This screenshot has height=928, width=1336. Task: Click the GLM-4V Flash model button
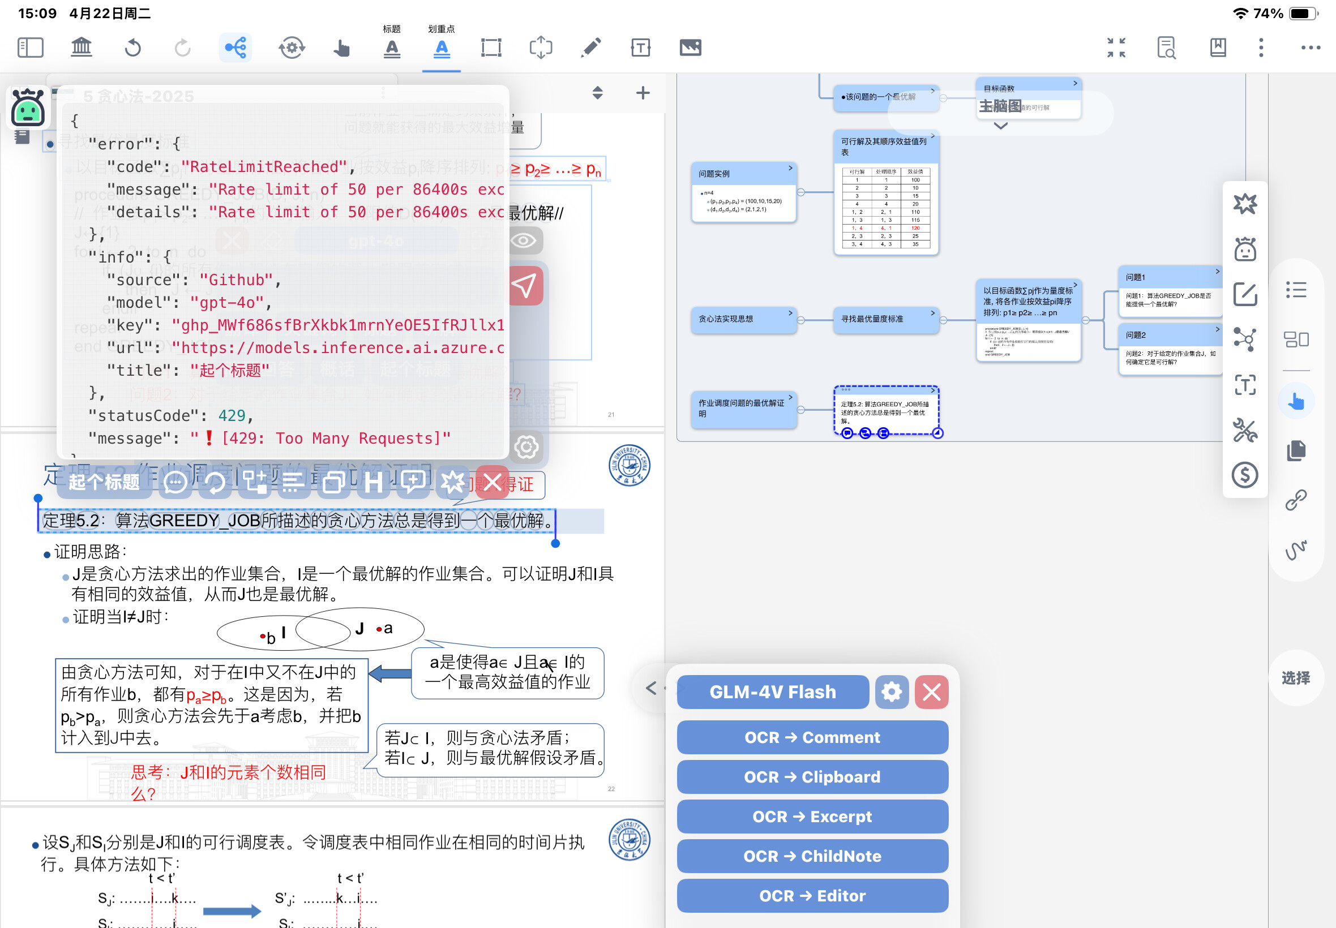772,692
